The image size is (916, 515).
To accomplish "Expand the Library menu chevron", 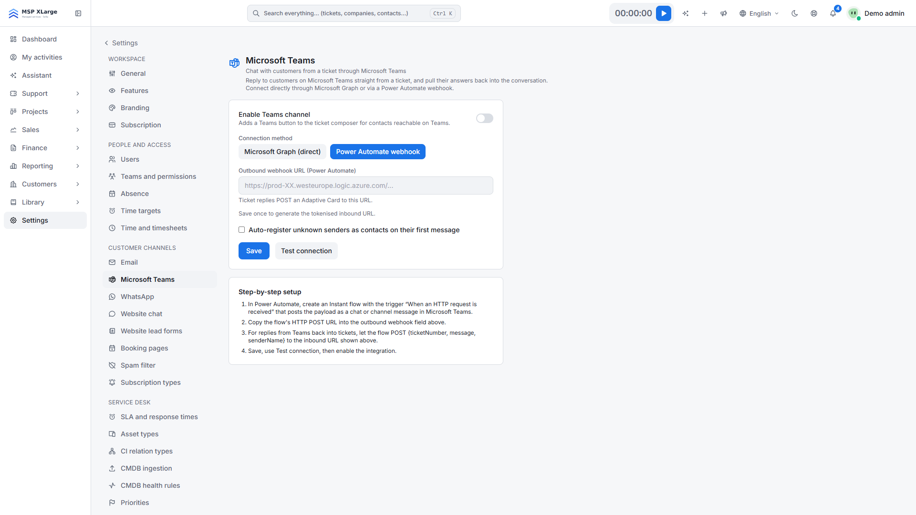I will (x=78, y=202).
